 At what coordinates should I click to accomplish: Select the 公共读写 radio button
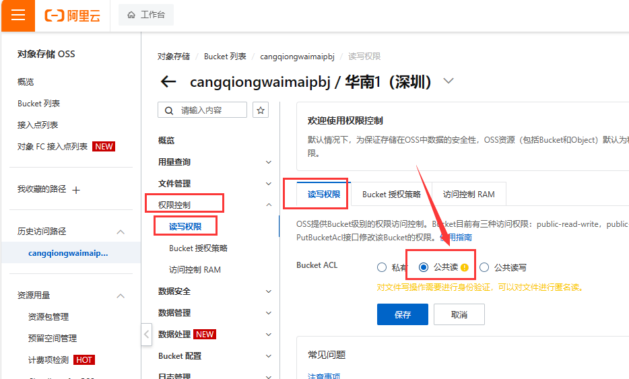(x=484, y=267)
